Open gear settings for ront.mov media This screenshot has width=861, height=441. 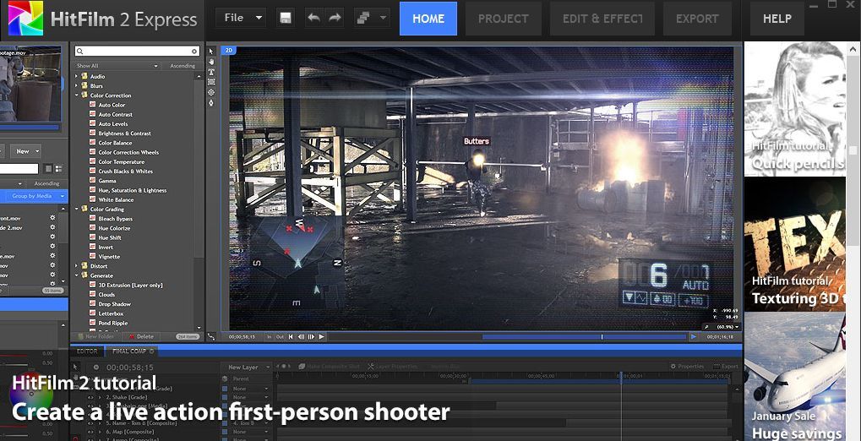pyautogui.click(x=52, y=218)
